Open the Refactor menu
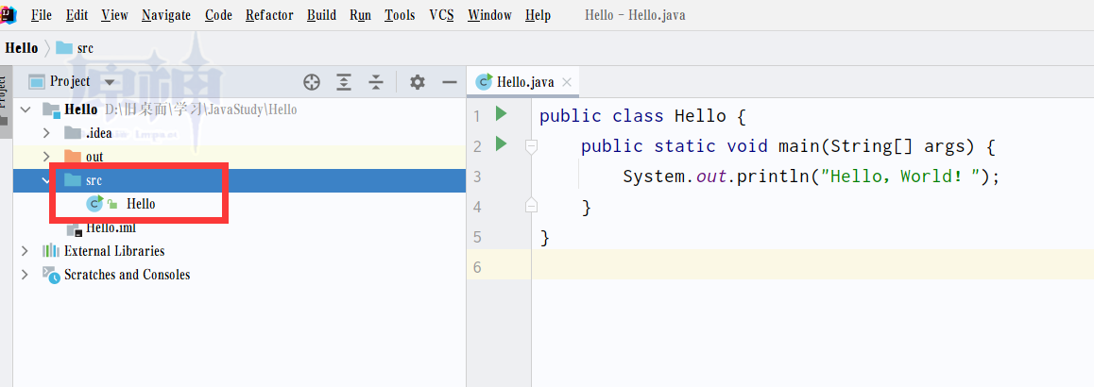 (x=269, y=15)
